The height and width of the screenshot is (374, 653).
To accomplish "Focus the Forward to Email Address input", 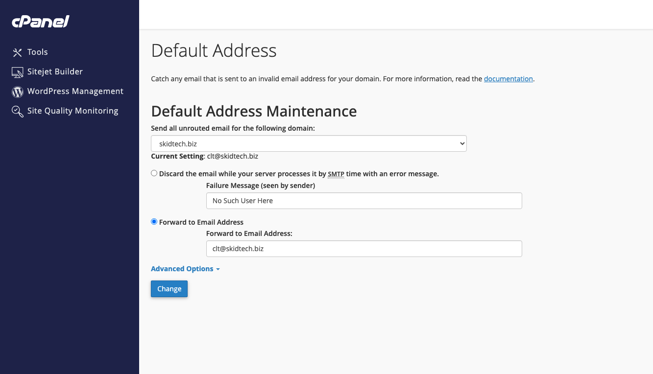I will pos(364,249).
